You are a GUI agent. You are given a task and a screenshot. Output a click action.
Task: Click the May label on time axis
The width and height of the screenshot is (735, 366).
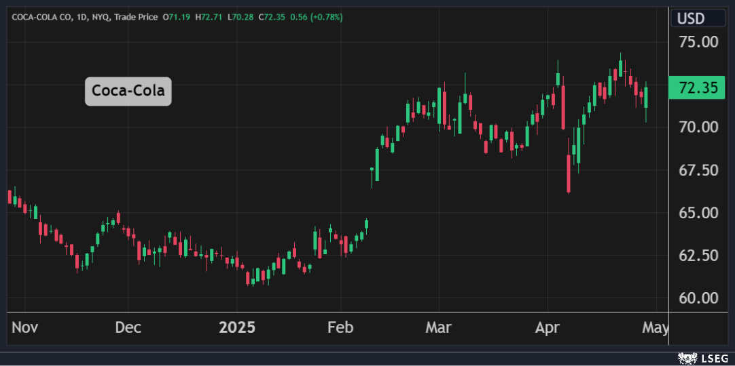[655, 328]
